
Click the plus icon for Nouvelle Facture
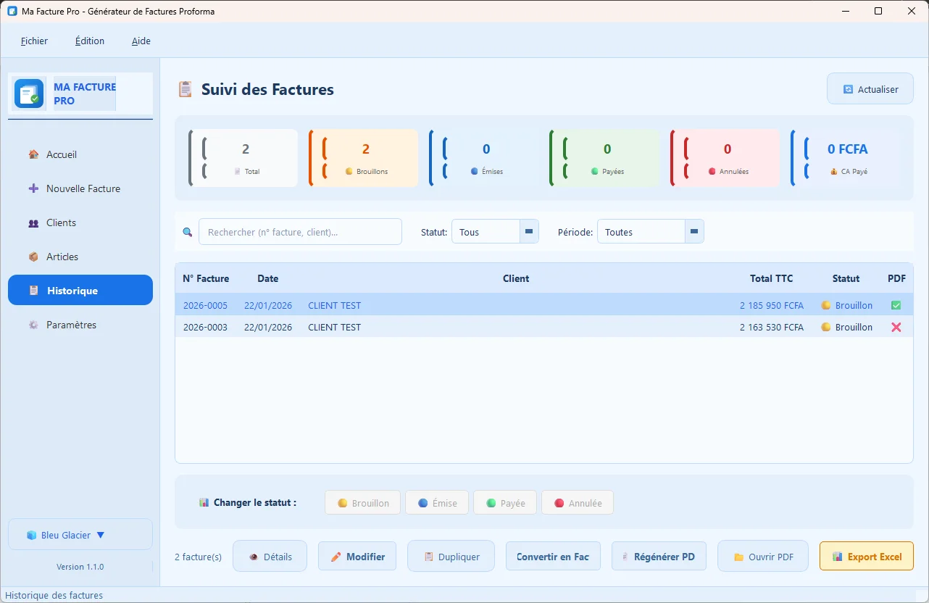(33, 188)
